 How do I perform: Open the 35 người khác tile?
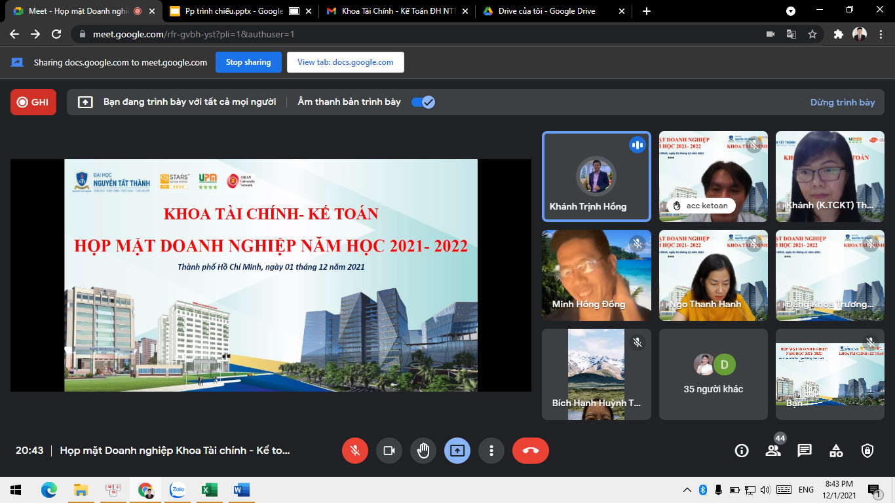point(714,374)
